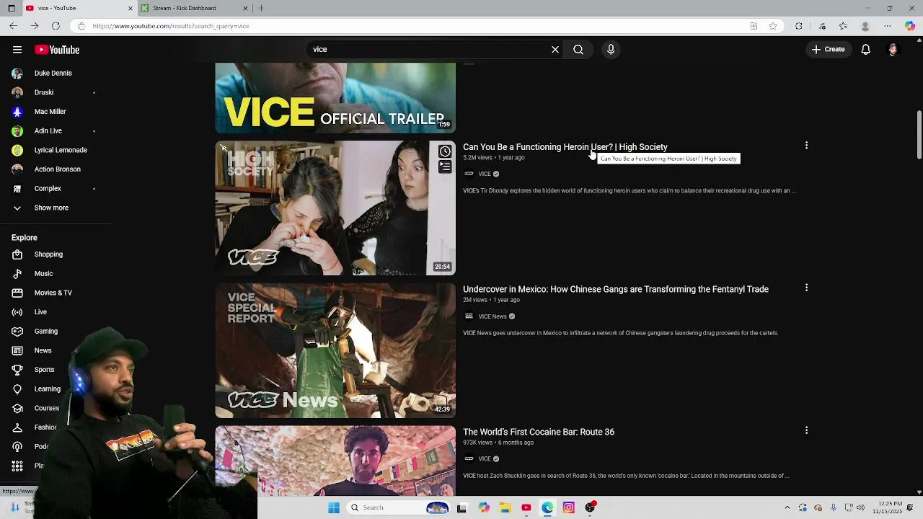923x519 pixels.
Task: Open the VICE Official Trailer thumbnail
Action: click(335, 97)
